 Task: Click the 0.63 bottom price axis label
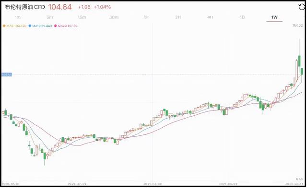(299, 179)
